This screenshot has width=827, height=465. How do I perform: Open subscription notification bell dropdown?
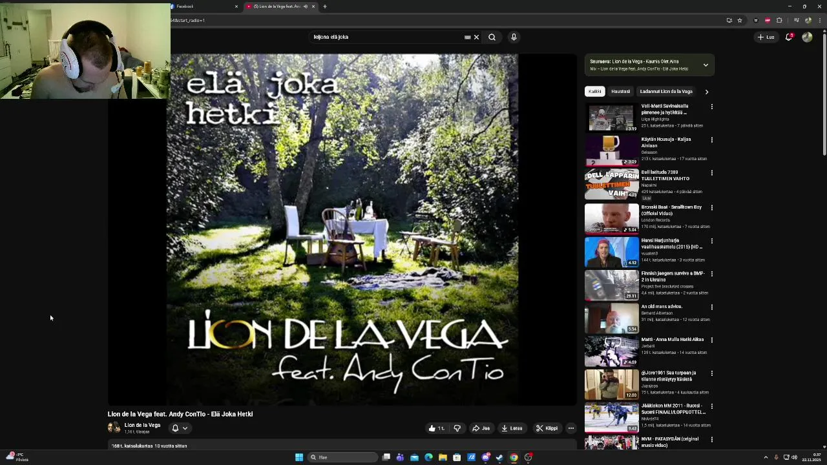point(180,428)
